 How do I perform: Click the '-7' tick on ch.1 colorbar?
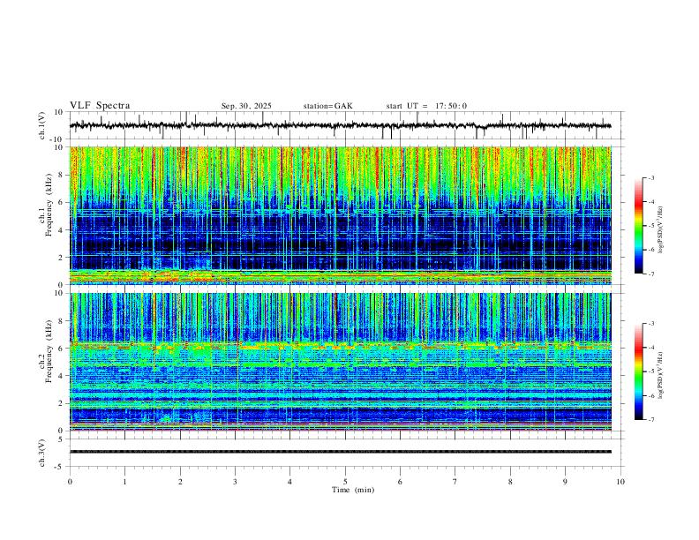[651, 274]
